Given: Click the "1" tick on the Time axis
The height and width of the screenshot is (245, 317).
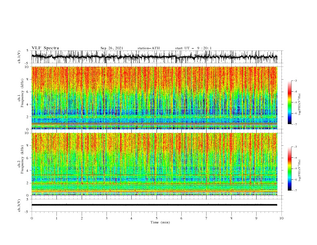Looking at the screenshot, I should tap(56, 218).
